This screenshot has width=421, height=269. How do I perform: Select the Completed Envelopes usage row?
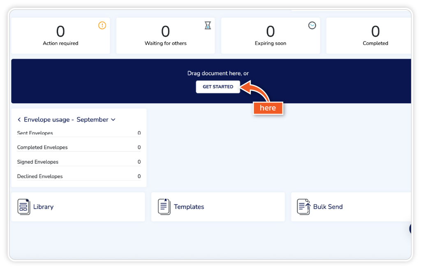click(x=78, y=147)
